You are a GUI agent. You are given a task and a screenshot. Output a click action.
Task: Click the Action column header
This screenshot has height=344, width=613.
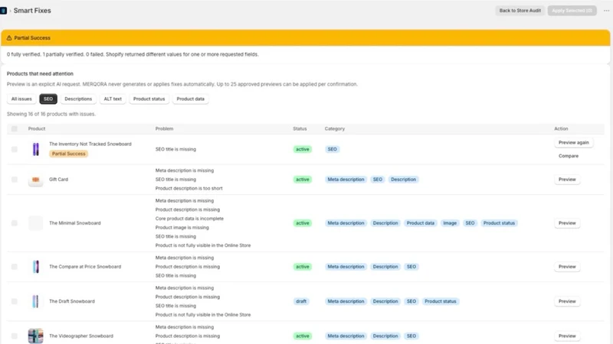561,128
